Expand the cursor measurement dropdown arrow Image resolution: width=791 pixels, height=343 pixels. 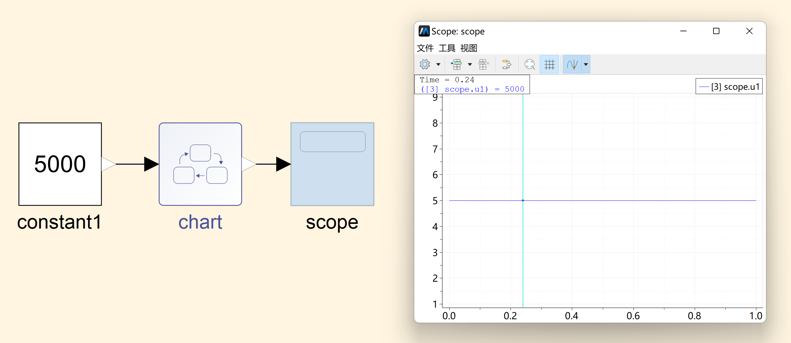(x=586, y=64)
